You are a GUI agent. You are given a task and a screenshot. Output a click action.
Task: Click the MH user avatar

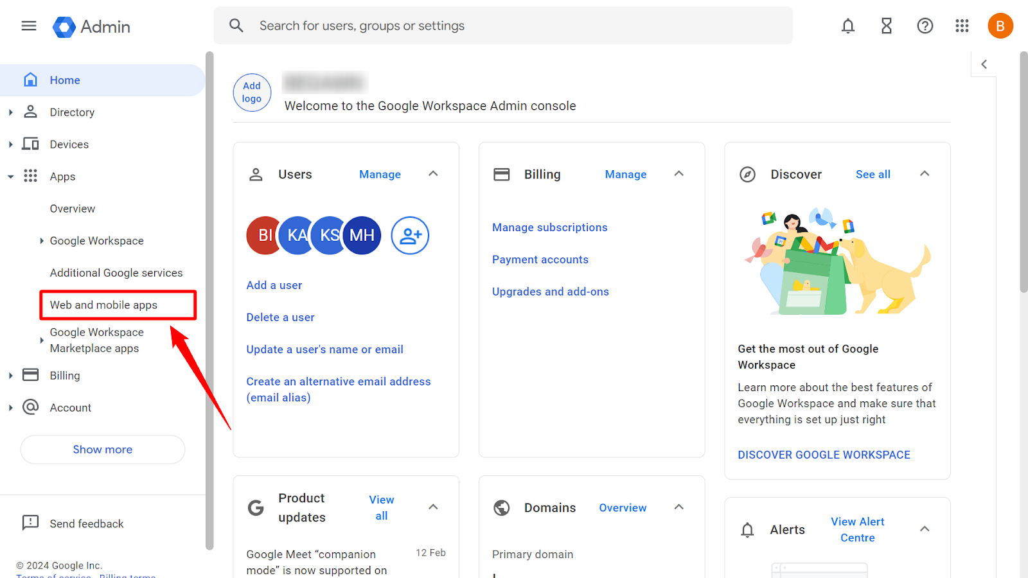pos(362,236)
